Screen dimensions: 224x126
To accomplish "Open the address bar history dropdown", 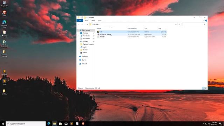I will click(x=176, y=24).
